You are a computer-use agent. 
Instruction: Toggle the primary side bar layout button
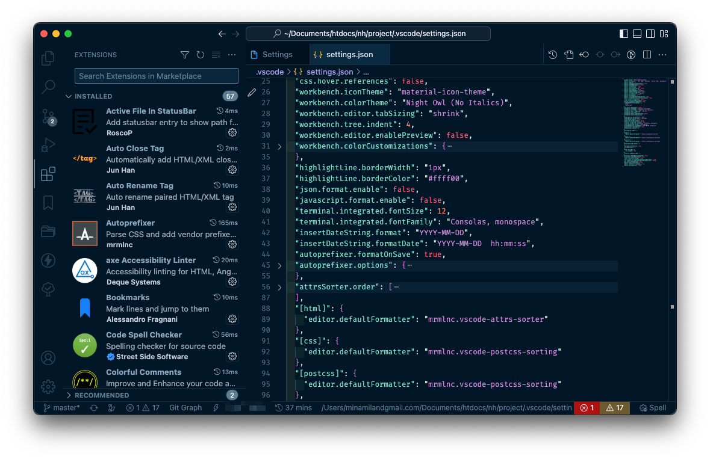coord(623,34)
